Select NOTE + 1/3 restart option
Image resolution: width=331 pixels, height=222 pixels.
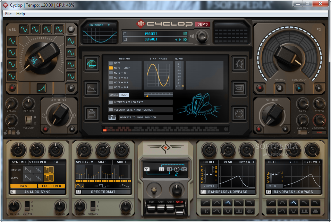(111, 83)
